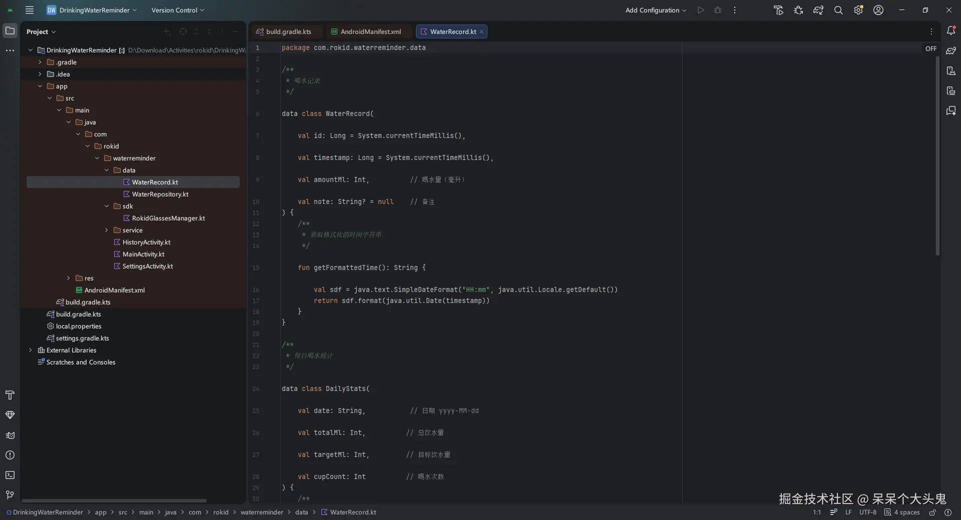Open the Notifications bell panel
961x520 pixels.
coord(951,31)
